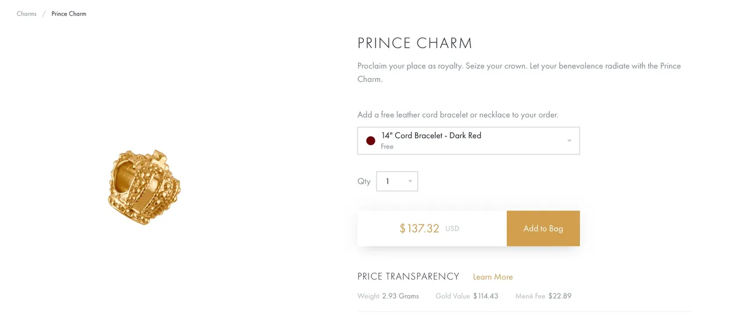744x322 pixels.
Task: Open the Cord Bracelet selection dropdown
Action: 468,141
